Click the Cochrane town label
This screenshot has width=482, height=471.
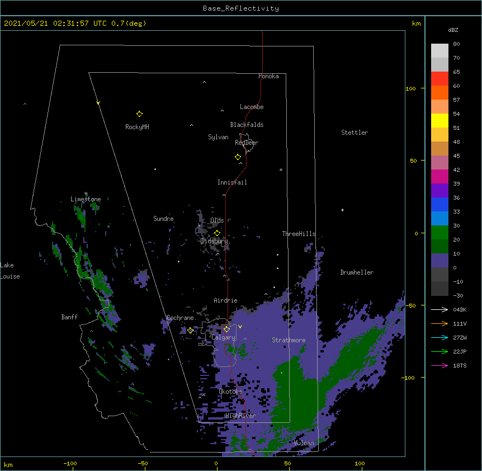[180, 318]
